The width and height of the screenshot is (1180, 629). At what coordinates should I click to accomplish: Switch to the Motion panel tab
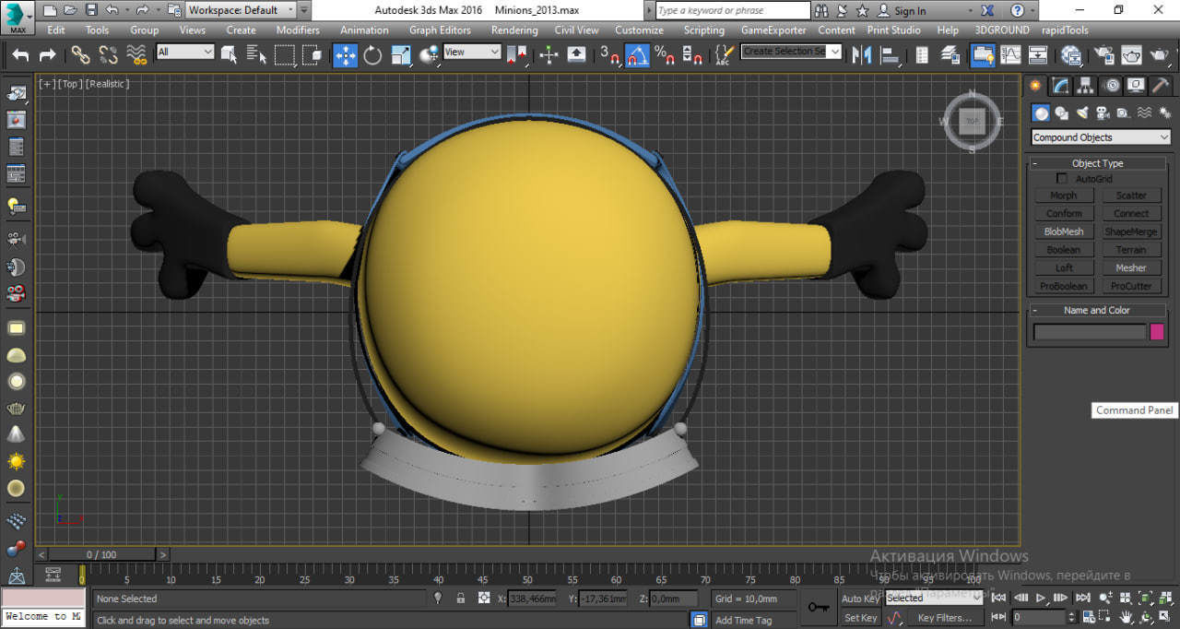click(x=1111, y=86)
